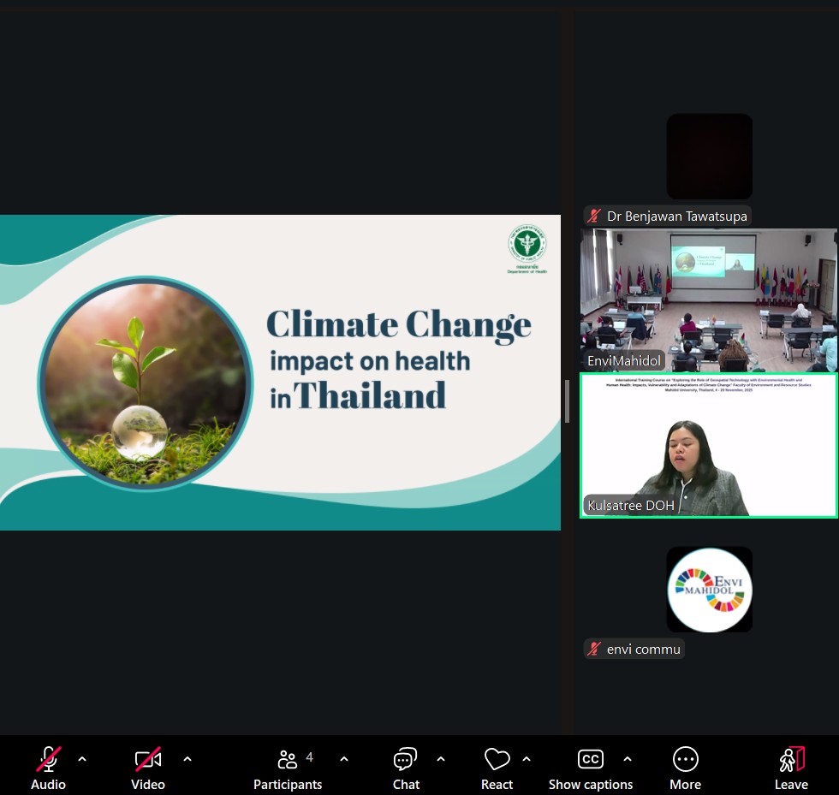Unmute the microphone Audio icon
Screen dimensions: 839x795
tap(48, 760)
